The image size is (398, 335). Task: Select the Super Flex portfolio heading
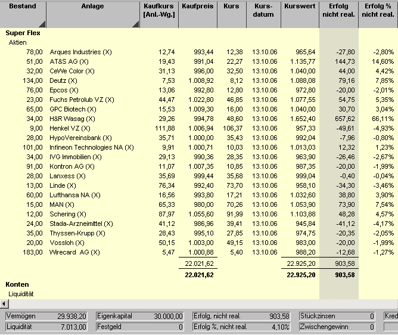point(23,33)
